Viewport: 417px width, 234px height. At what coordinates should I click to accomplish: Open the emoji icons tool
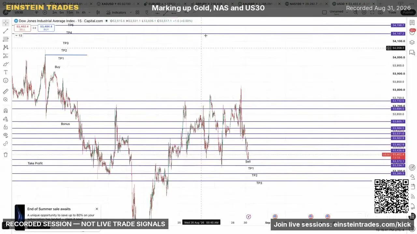tap(6, 80)
